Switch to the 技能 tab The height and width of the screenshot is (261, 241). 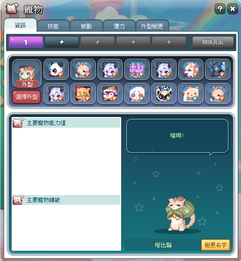(53, 26)
